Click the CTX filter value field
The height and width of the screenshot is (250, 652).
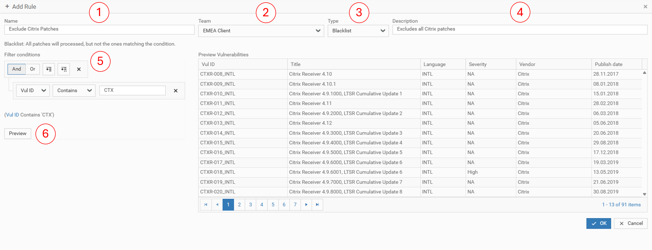pyautogui.click(x=133, y=90)
